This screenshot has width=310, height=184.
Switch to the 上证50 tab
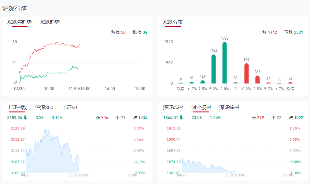pos(69,108)
